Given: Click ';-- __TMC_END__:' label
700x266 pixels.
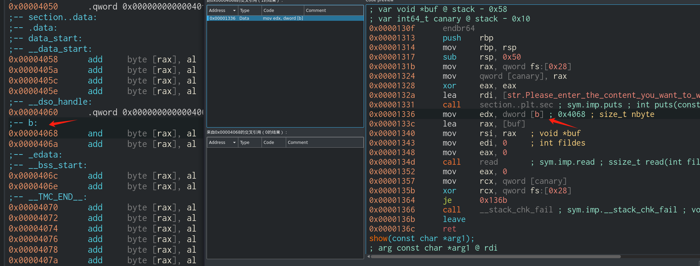Looking at the screenshot, I should coord(48,197).
